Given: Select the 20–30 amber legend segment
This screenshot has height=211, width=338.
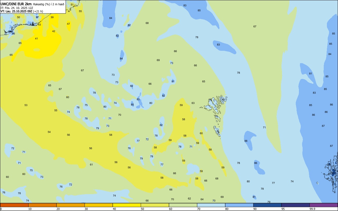Looking at the screenshot, I should [x=71, y=205].
